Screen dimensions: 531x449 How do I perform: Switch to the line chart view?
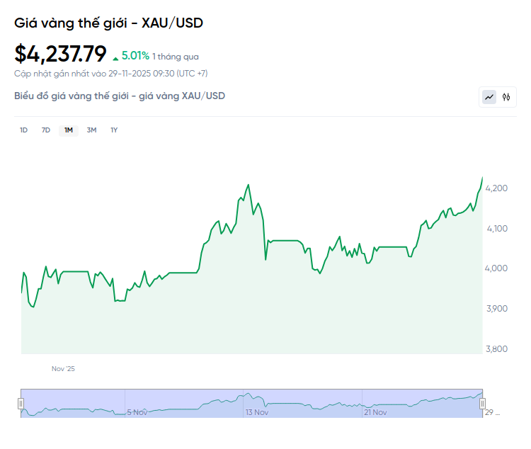point(489,97)
